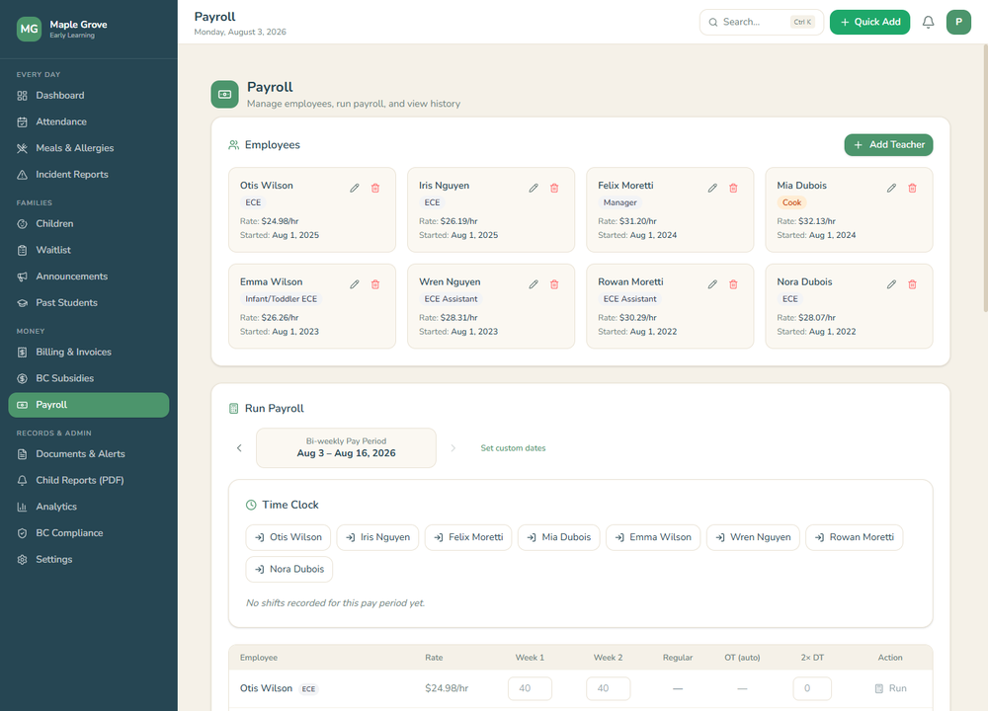The height and width of the screenshot is (711, 988).
Task: Click Emma Wilson Infant/Toddler ECE badge
Action: pyautogui.click(x=281, y=299)
